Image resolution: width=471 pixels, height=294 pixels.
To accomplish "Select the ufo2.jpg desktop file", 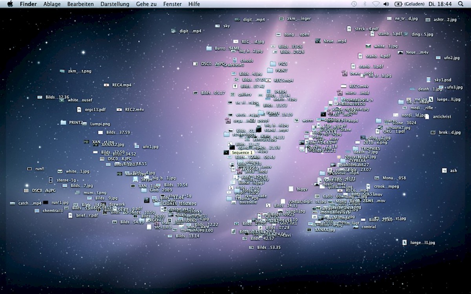I will [x=438, y=58].
